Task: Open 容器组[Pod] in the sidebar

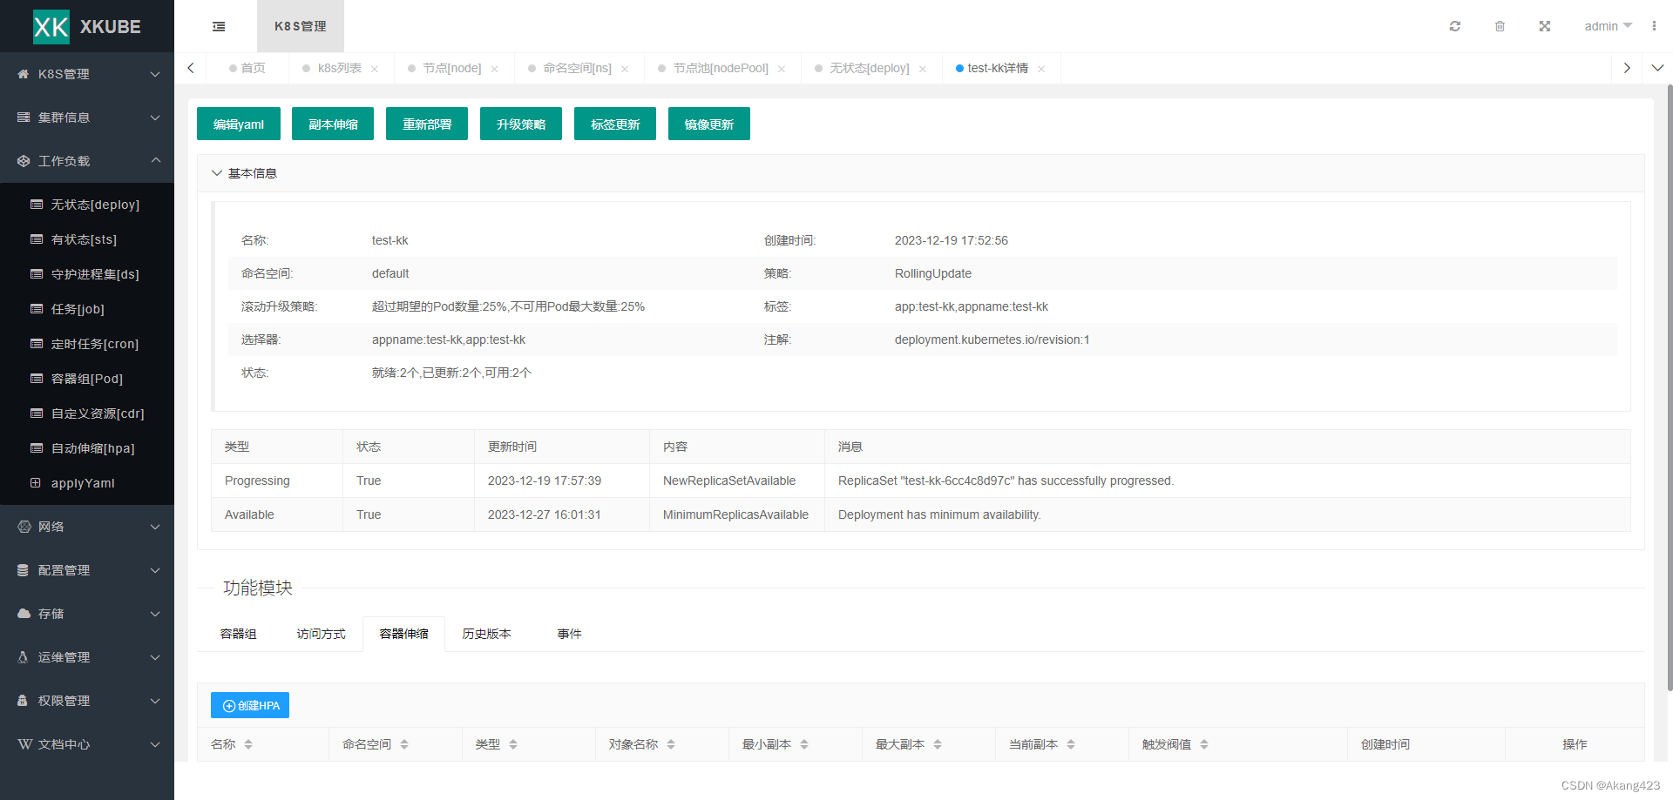Action: pos(87,379)
